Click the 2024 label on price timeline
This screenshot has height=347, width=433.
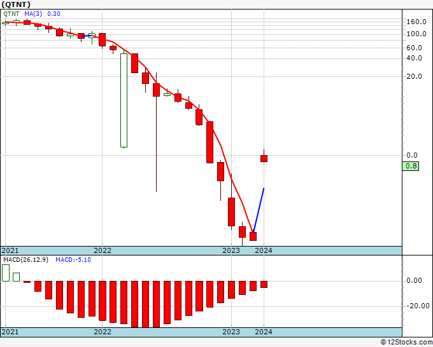pyautogui.click(x=264, y=250)
